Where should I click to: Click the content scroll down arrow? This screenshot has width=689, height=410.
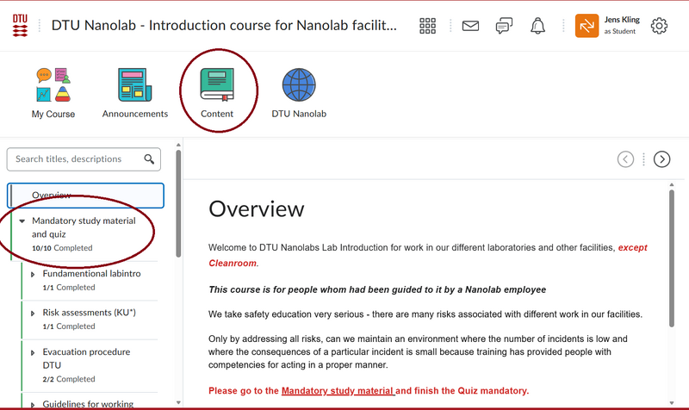(x=672, y=402)
